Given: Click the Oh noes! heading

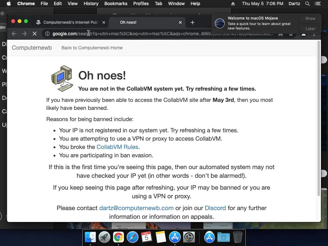Looking at the screenshot, I should (102, 76).
